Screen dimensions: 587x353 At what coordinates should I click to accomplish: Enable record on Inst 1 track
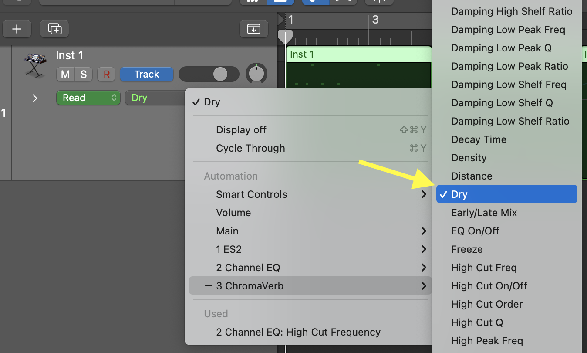tap(106, 74)
